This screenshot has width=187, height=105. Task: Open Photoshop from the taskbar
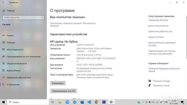click(x=104, y=102)
